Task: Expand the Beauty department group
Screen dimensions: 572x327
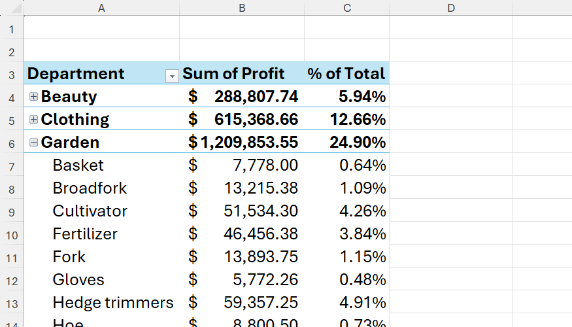Action: 33,96
